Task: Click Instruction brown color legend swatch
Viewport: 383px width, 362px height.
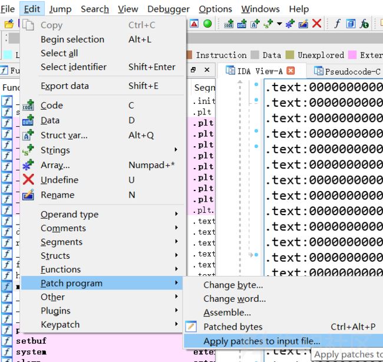Action: [189, 55]
